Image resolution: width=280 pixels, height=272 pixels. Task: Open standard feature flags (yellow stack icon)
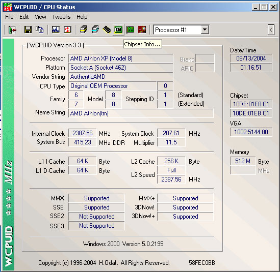pyautogui.click(x=84, y=29)
